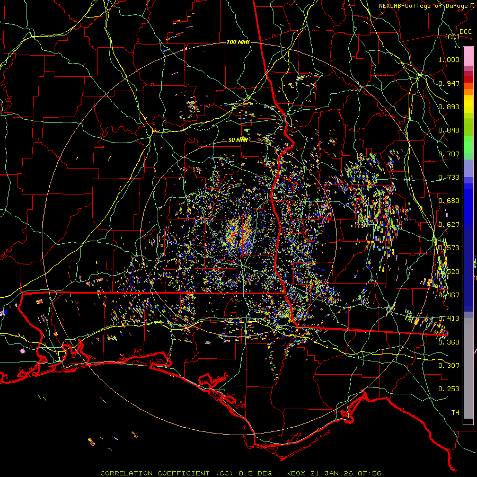Click the 100 NMI range ring label
This screenshot has height=477, width=477.
click(x=238, y=42)
